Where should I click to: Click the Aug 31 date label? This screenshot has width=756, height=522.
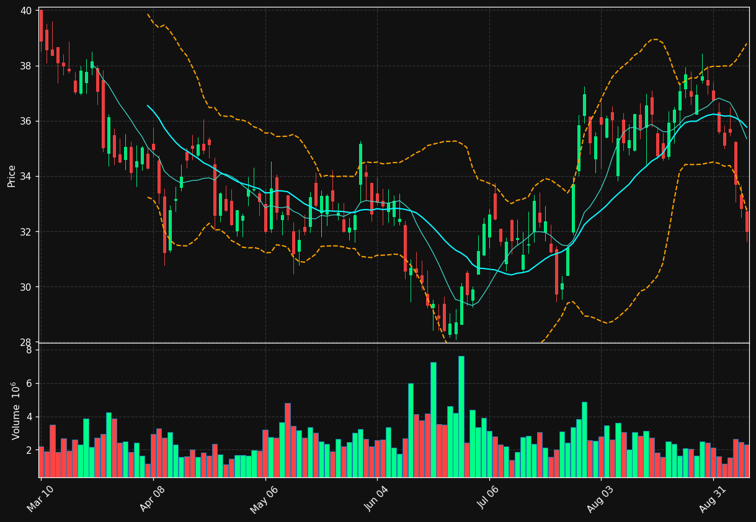(712, 498)
